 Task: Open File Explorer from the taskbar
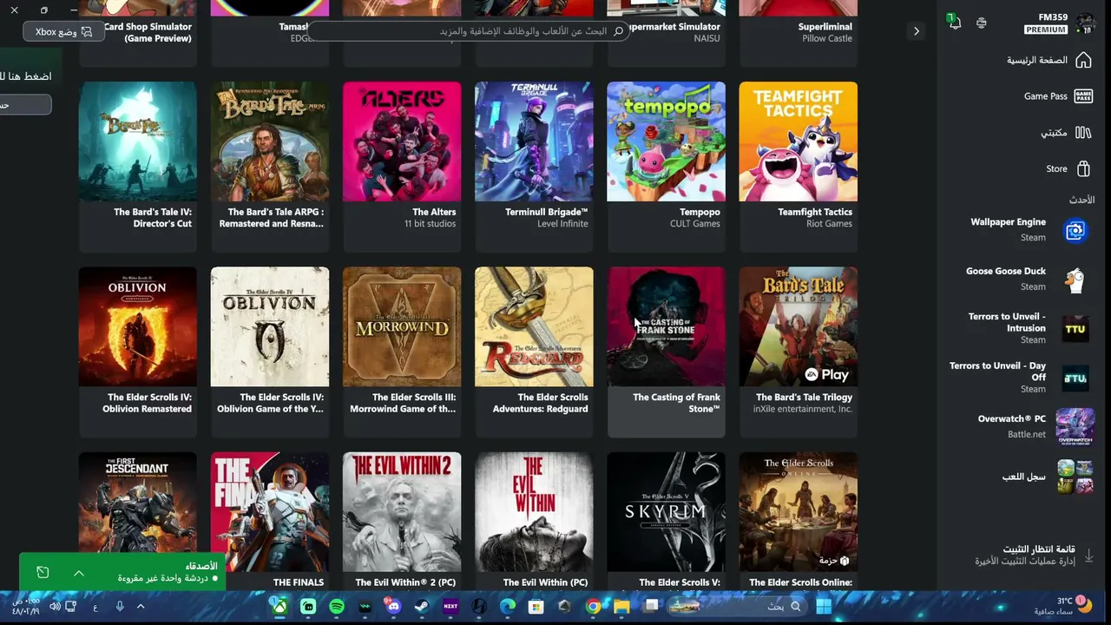click(x=621, y=607)
